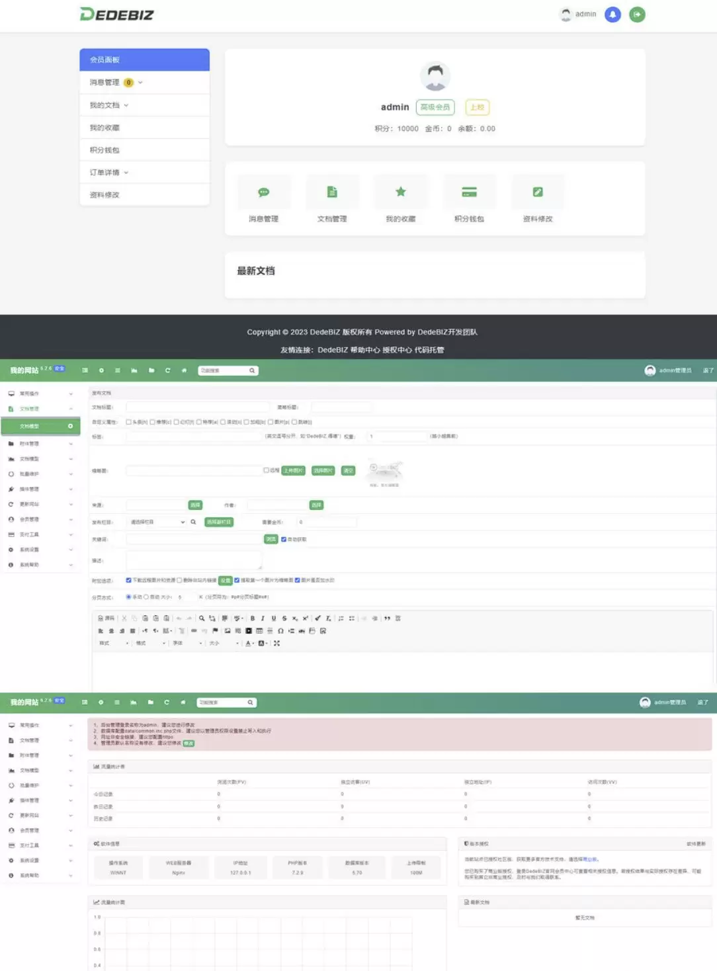
Task: Expand 我的文档 in member sidebar
Action: tap(144, 105)
